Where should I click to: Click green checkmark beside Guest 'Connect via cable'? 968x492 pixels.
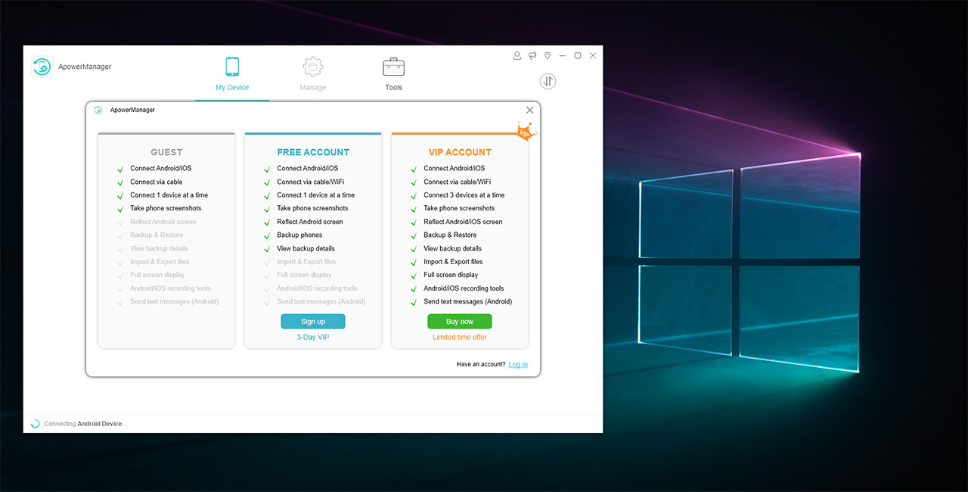coord(120,182)
